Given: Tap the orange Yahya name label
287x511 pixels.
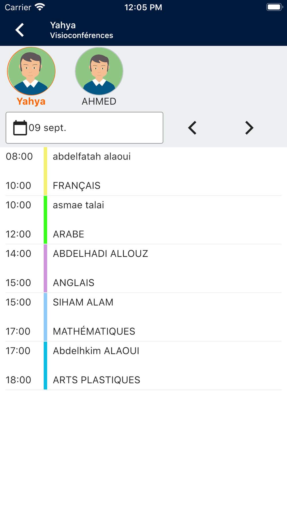Looking at the screenshot, I should click(31, 101).
